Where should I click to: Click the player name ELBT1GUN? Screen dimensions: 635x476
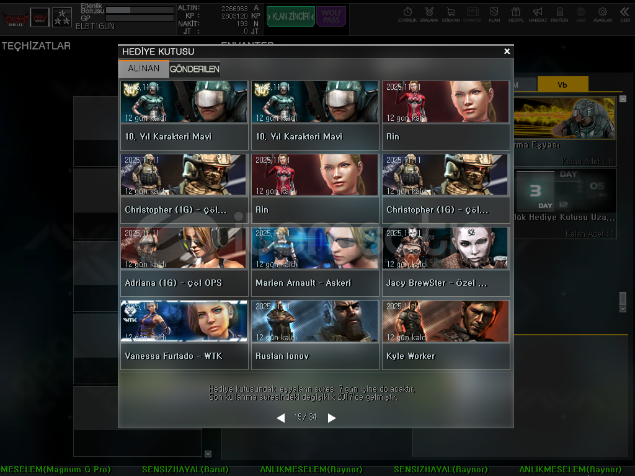pyautogui.click(x=95, y=26)
